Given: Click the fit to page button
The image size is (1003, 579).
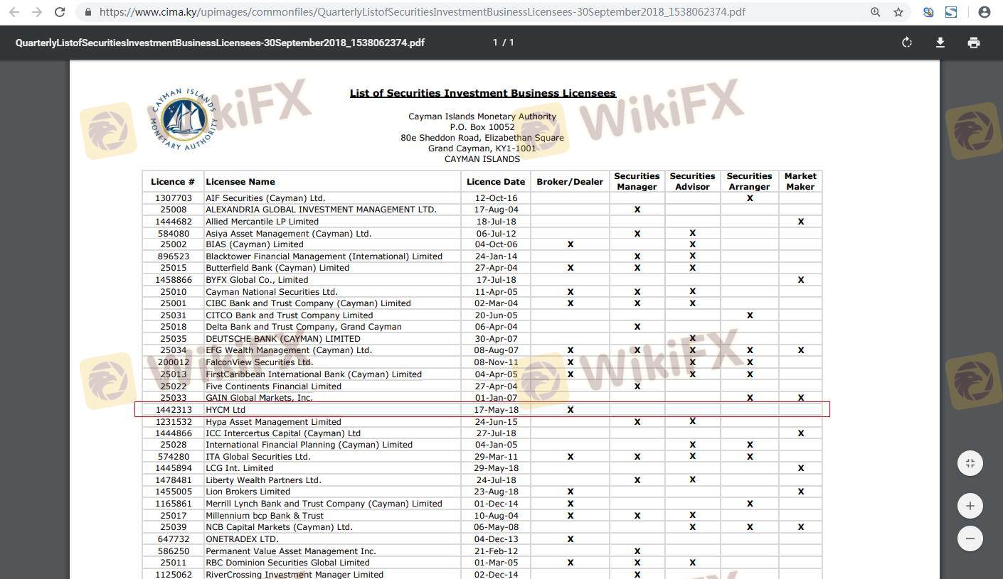Looking at the screenshot, I should click(x=970, y=463).
